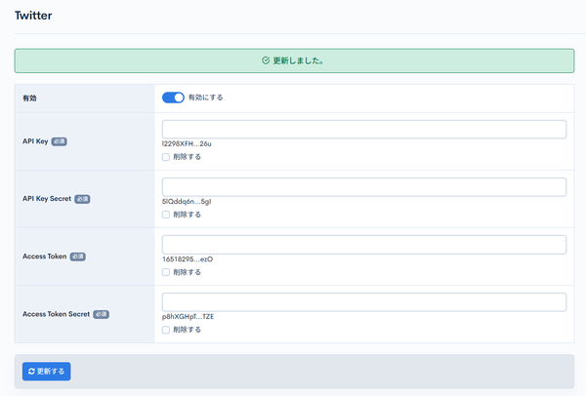Click the API Key Secret input field
This screenshot has height=396, width=586.
coord(364,186)
